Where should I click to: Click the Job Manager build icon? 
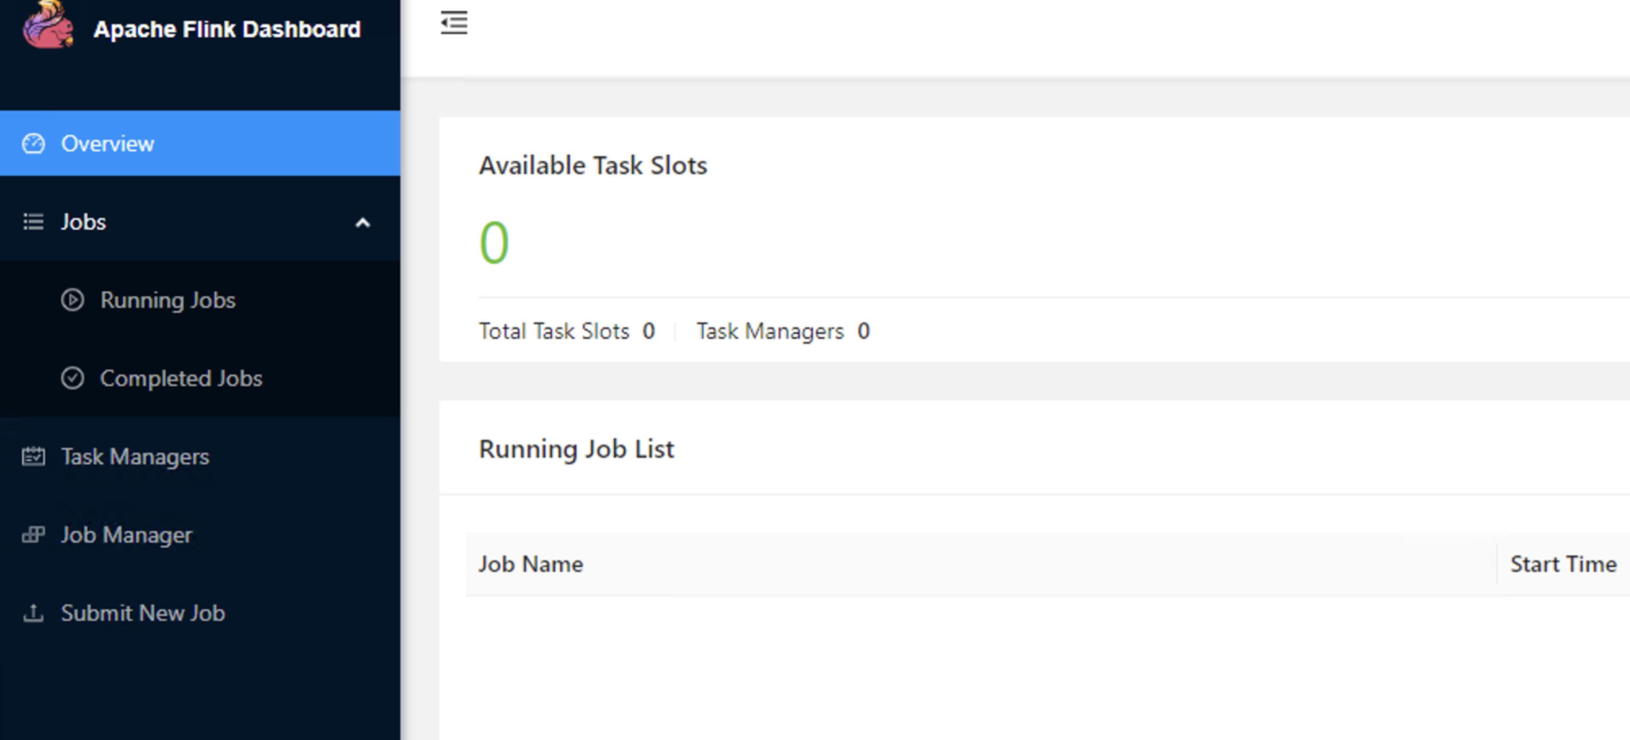coord(34,535)
